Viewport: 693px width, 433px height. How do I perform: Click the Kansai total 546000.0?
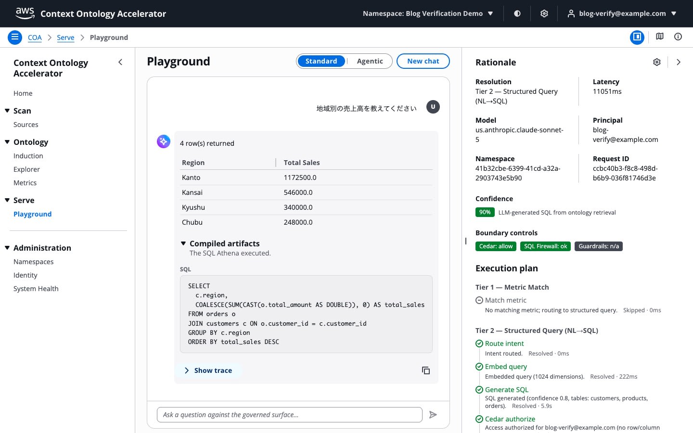coord(298,192)
